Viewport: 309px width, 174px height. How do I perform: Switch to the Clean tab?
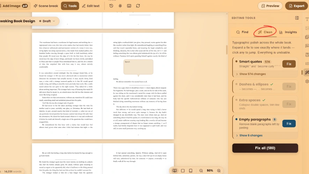(x=265, y=32)
